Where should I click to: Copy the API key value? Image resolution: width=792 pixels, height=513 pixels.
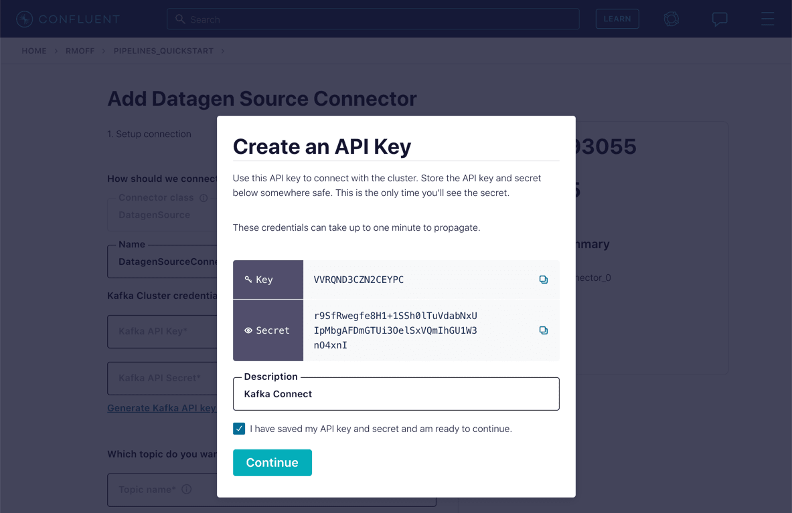pos(544,280)
